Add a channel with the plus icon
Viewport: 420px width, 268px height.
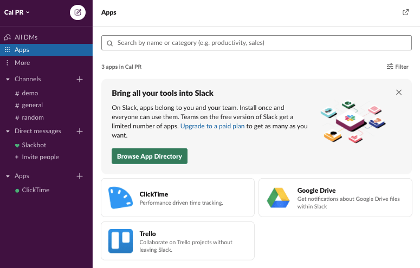[80, 79]
